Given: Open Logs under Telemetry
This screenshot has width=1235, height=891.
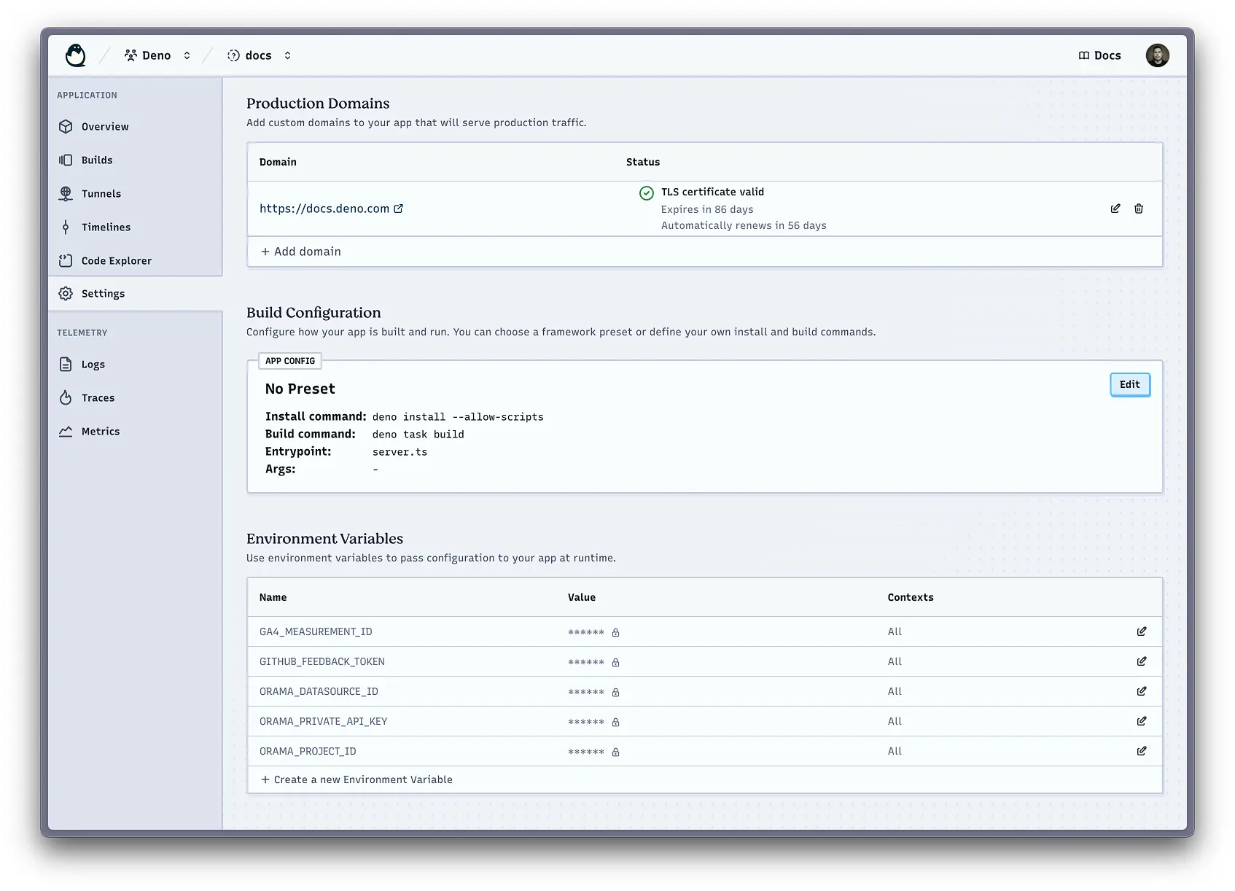Looking at the screenshot, I should click(x=93, y=365).
